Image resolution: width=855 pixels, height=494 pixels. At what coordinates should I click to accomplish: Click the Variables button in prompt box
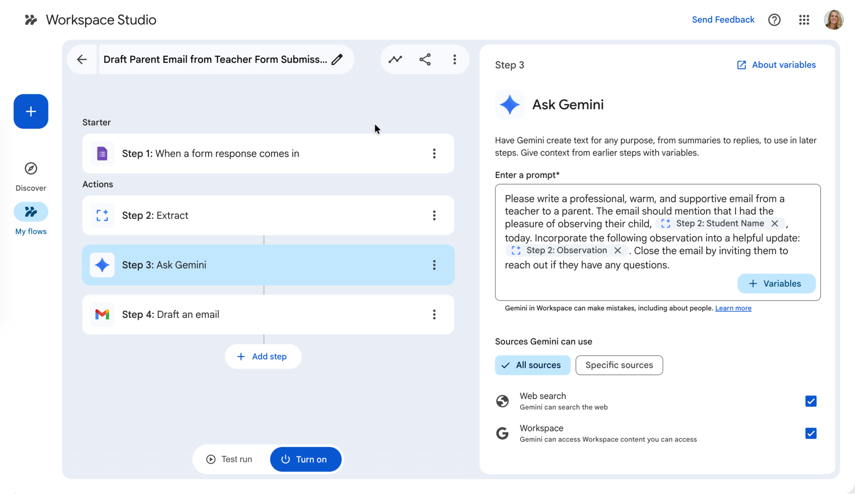(777, 284)
